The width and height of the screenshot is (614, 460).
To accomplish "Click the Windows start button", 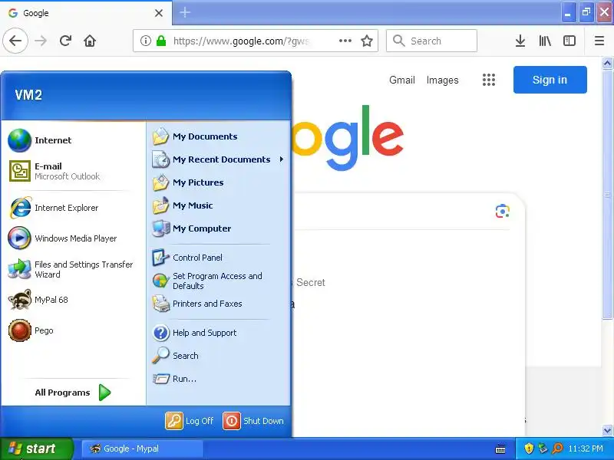I will pos(36,449).
